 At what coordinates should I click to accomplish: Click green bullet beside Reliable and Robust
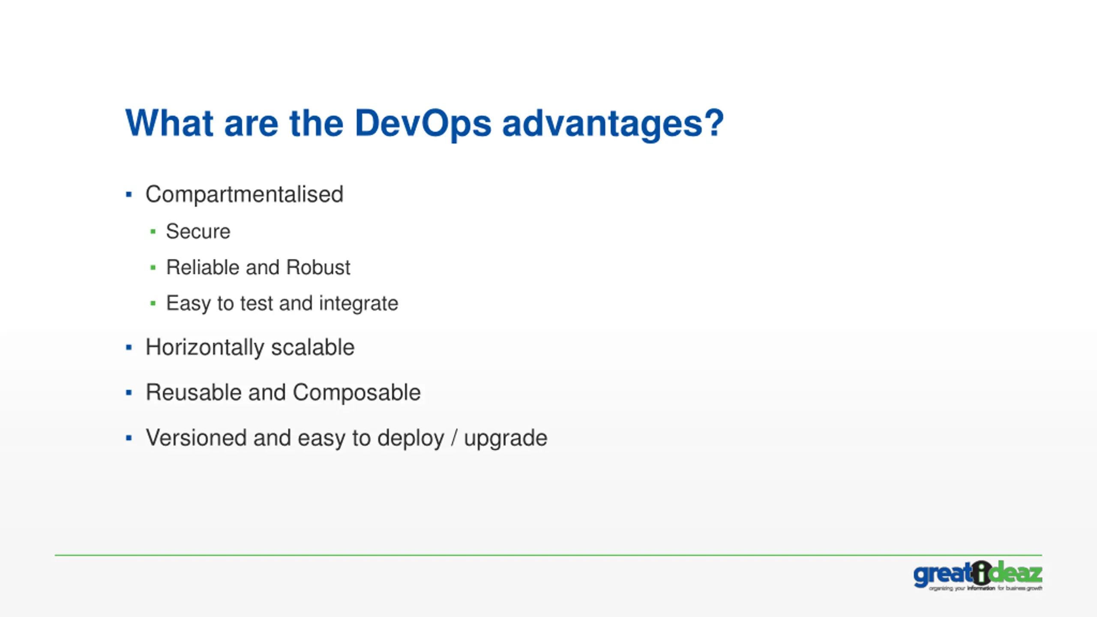point(153,268)
